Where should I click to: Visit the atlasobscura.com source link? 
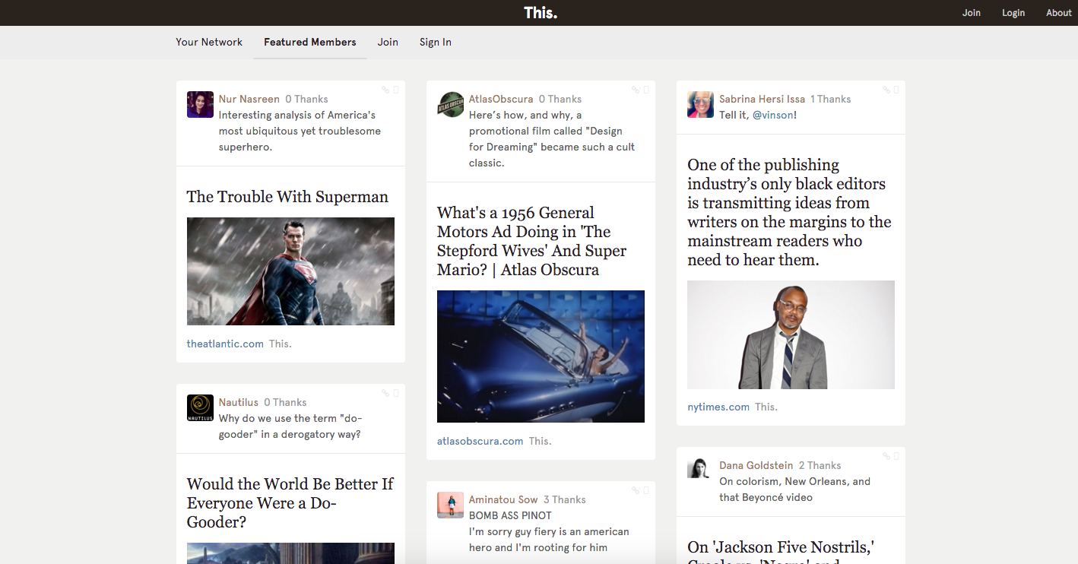click(480, 442)
